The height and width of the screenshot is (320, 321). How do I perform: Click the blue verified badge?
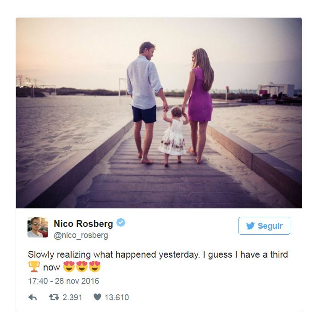pyautogui.click(x=121, y=222)
